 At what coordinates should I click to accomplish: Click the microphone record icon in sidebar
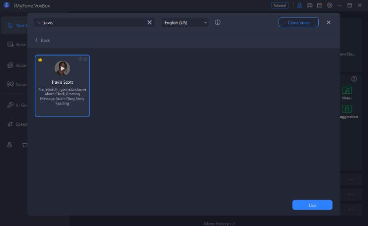pos(9,145)
